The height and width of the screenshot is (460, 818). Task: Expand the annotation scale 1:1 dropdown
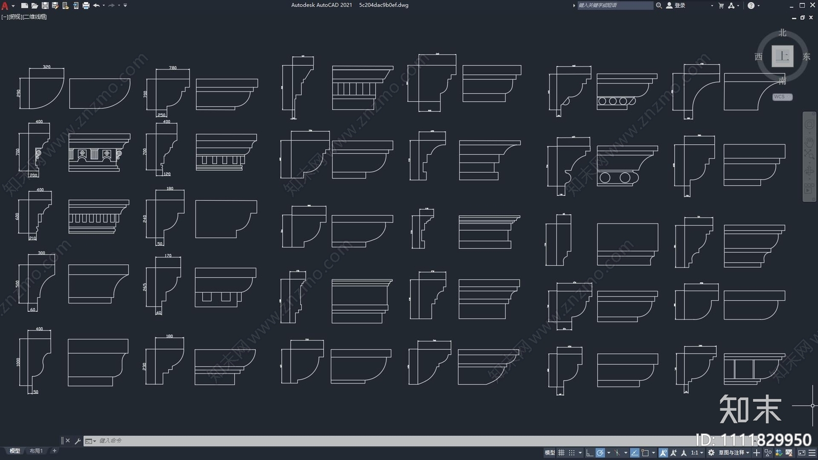pyautogui.click(x=697, y=453)
